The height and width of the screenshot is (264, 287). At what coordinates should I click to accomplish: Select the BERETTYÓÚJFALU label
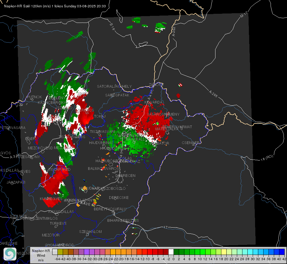tap(110, 209)
